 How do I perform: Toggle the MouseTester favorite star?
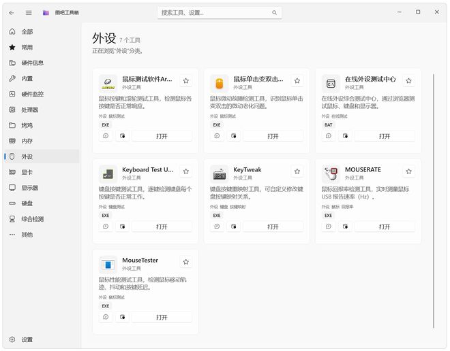tap(186, 262)
